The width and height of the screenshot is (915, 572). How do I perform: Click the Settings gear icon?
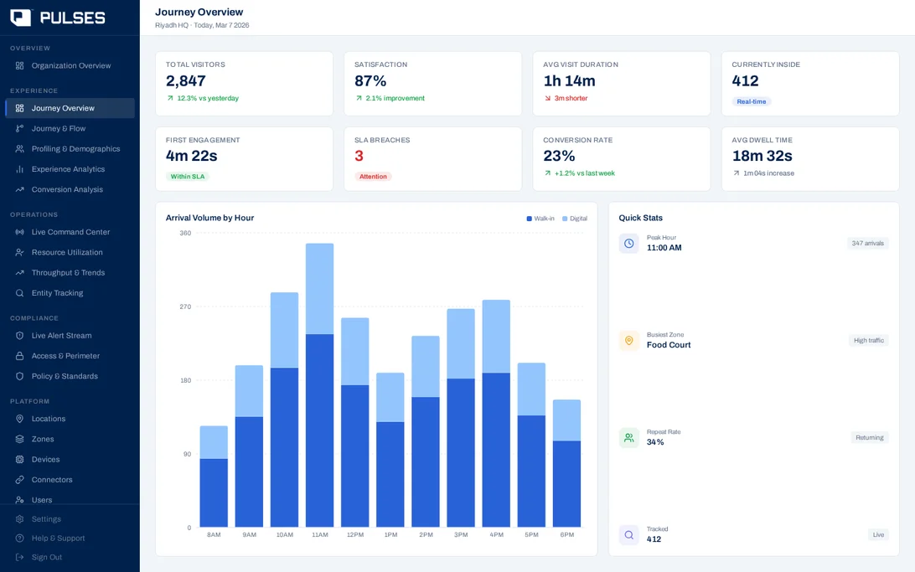19,519
